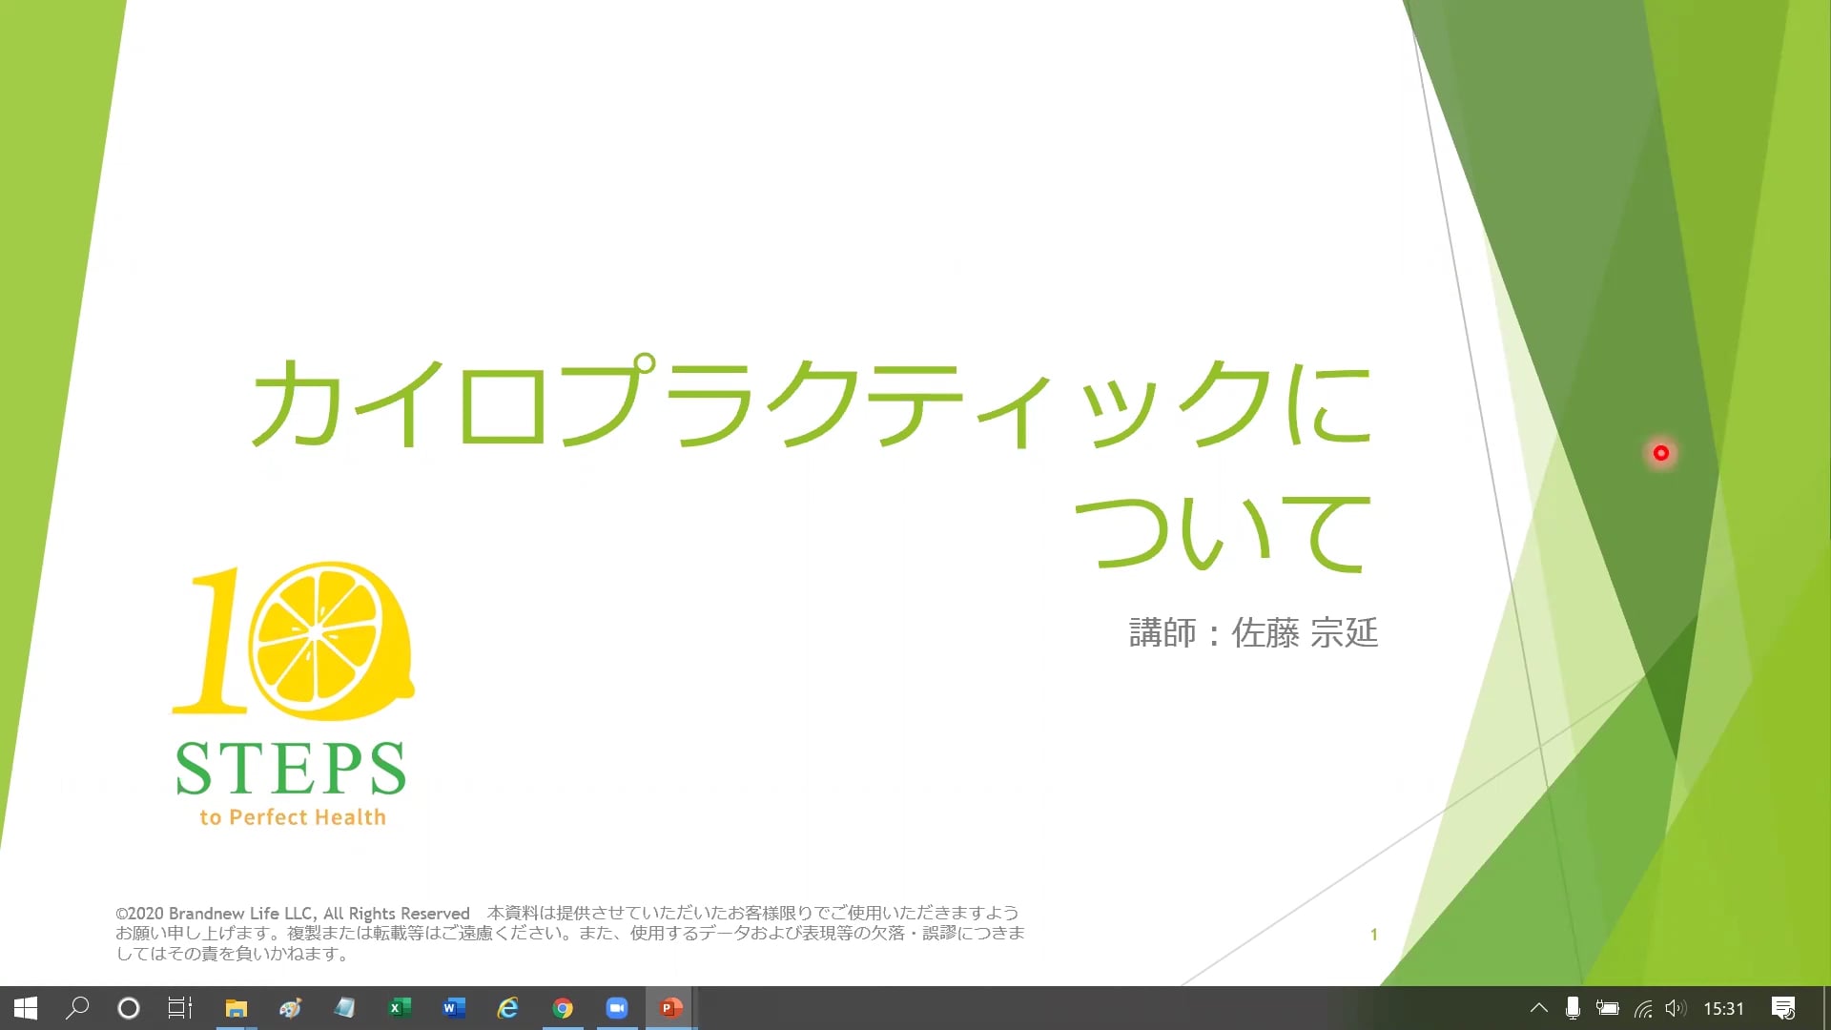
Task: Open the Action Center notifications
Action: coord(1783,1008)
